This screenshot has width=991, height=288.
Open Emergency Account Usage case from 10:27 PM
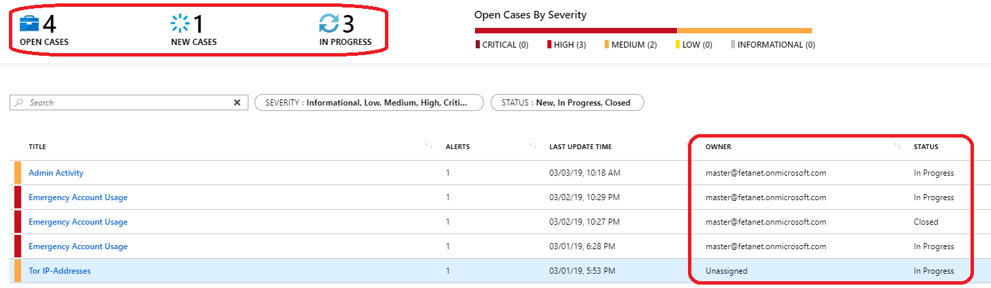click(78, 222)
